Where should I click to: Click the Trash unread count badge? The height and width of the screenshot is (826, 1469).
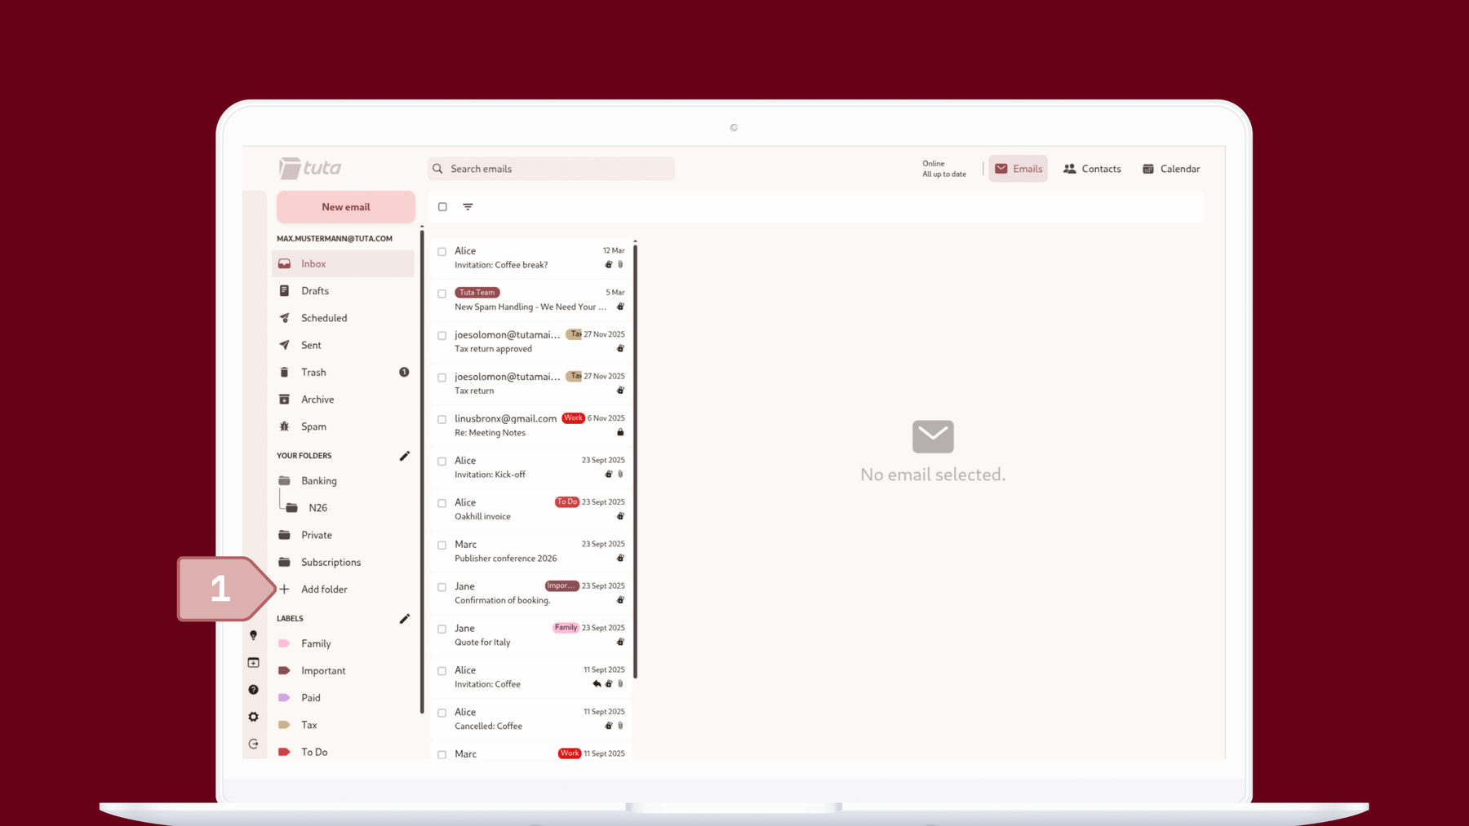(404, 372)
